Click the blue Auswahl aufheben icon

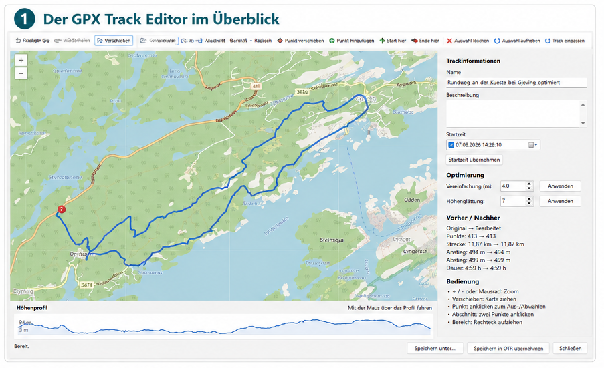497,41
